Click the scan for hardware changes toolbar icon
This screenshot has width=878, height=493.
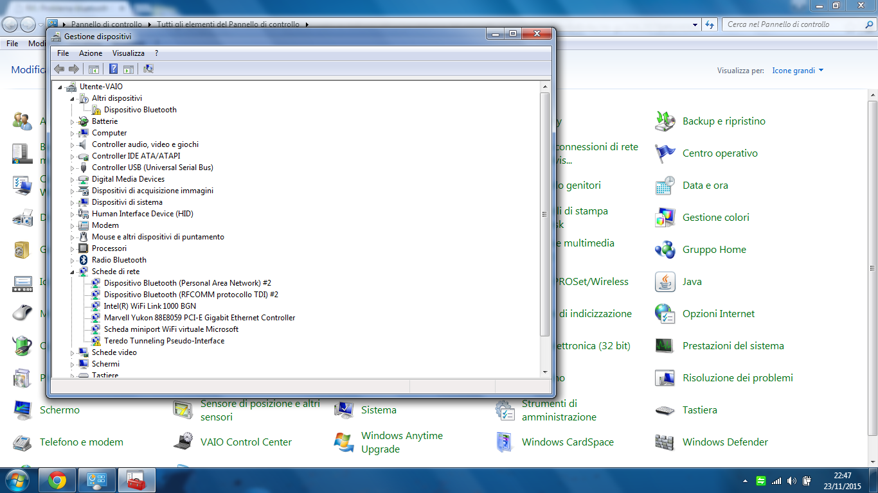(148, 69)
